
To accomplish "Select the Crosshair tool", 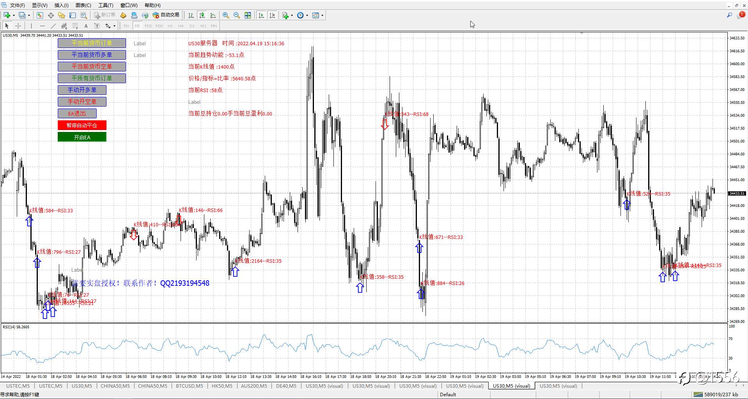I will pos(18,26).
